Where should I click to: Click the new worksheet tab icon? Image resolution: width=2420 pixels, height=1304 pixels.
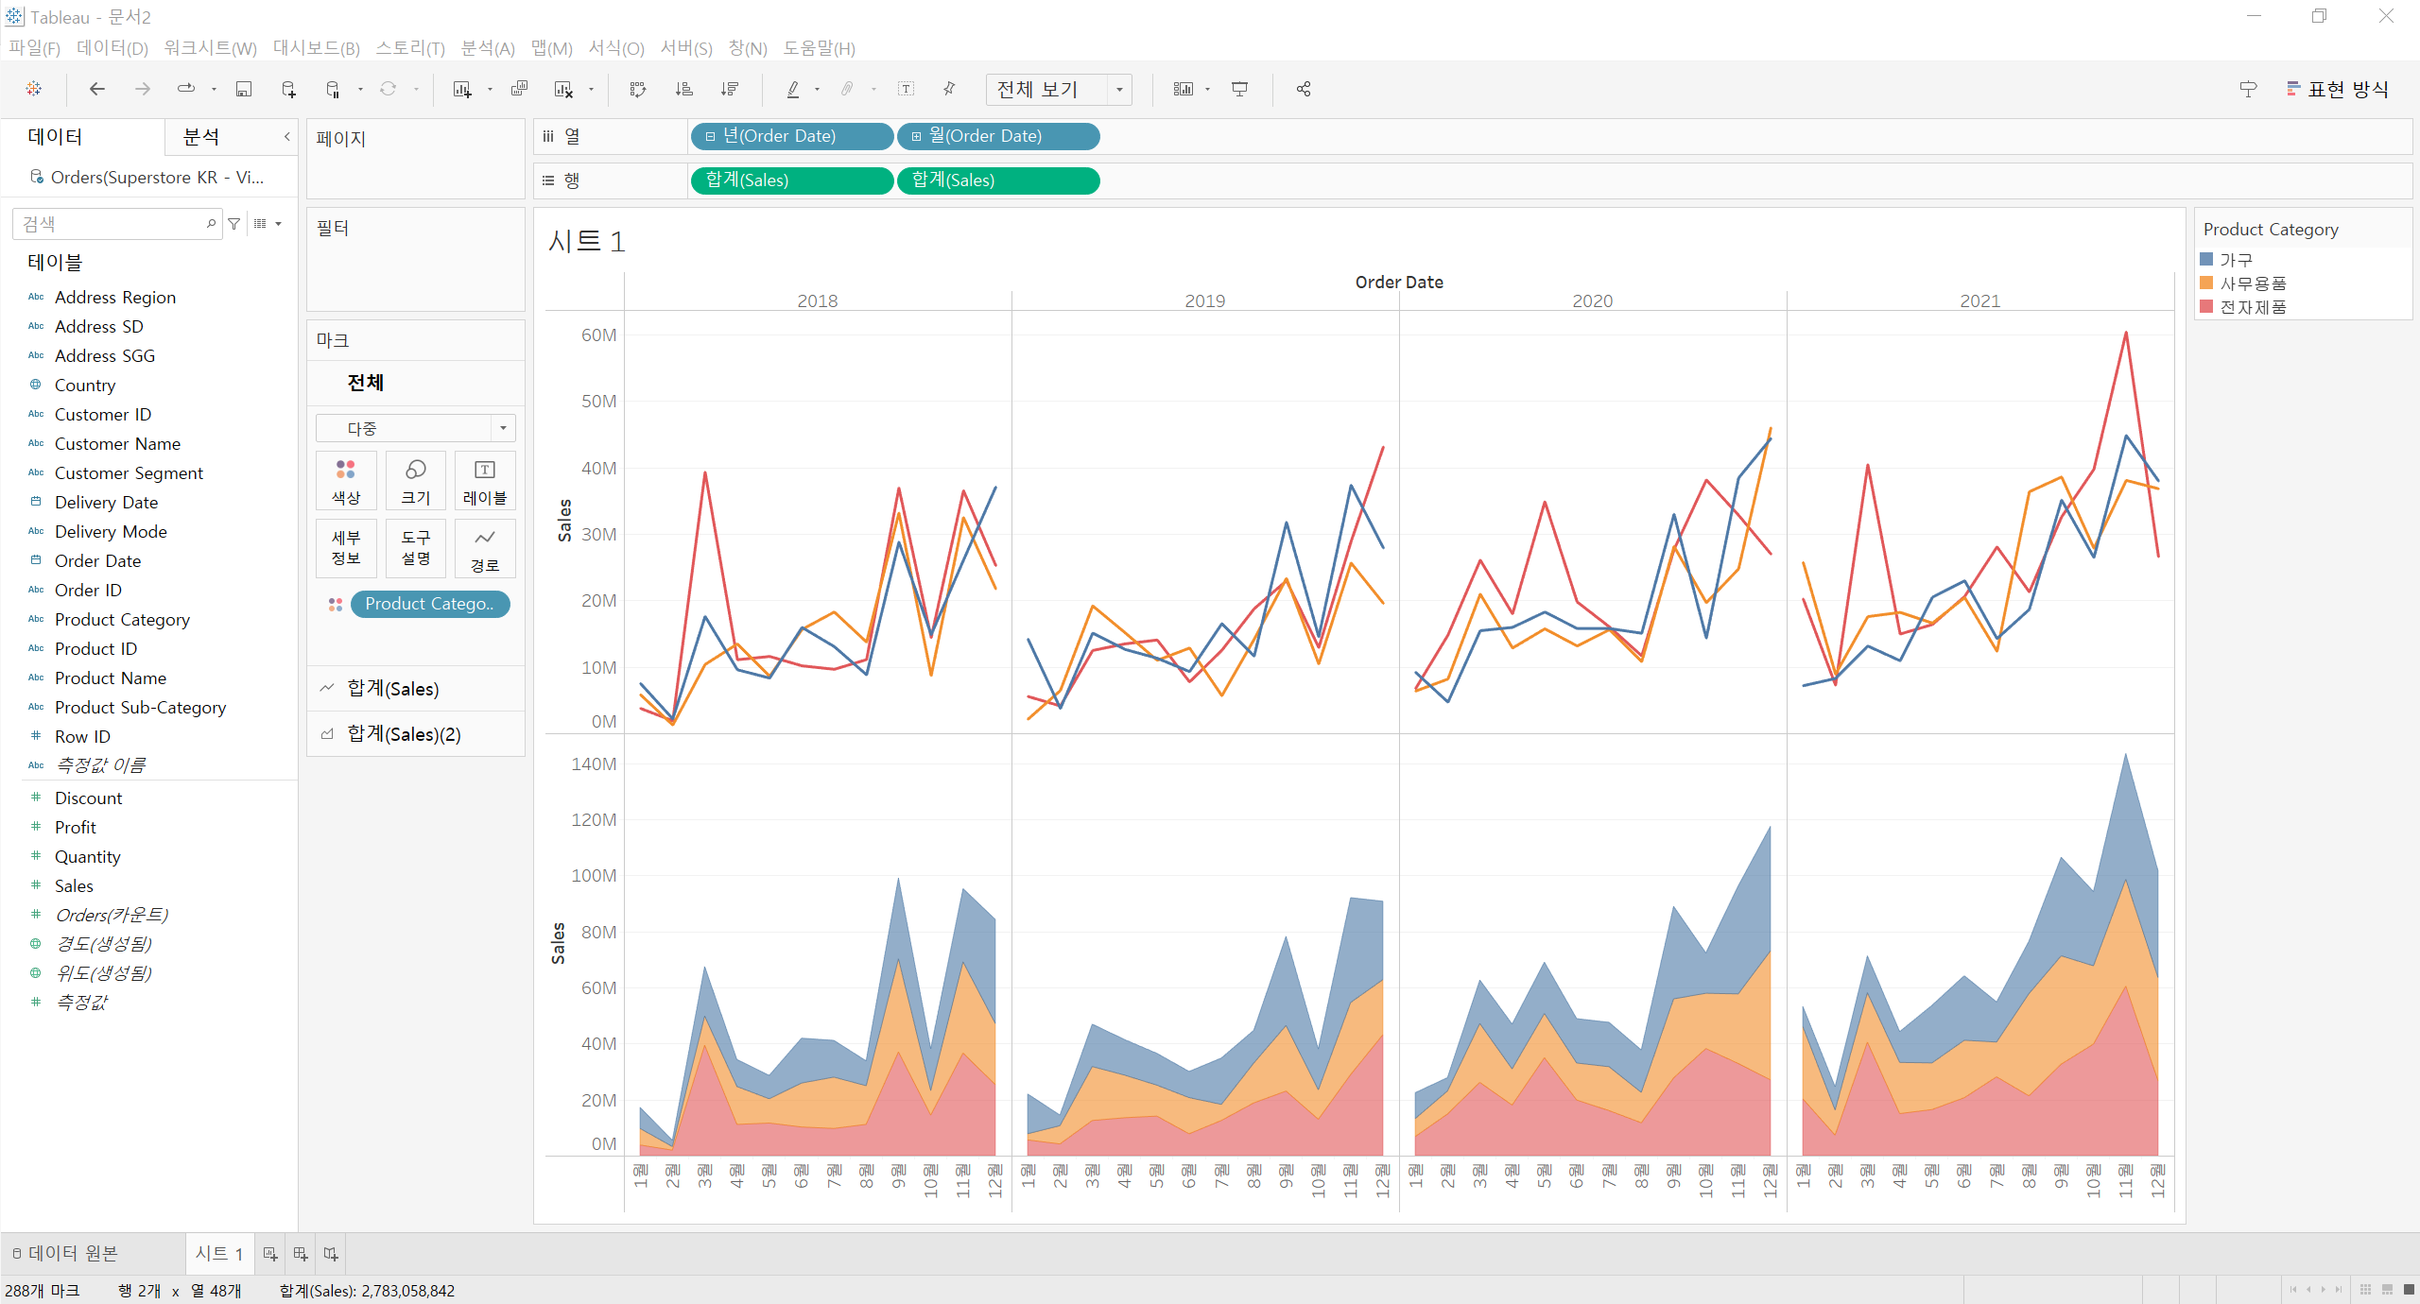270,1254
